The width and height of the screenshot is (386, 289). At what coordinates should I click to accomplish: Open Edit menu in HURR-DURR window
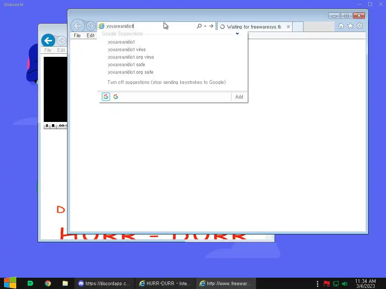coord(61,50)
